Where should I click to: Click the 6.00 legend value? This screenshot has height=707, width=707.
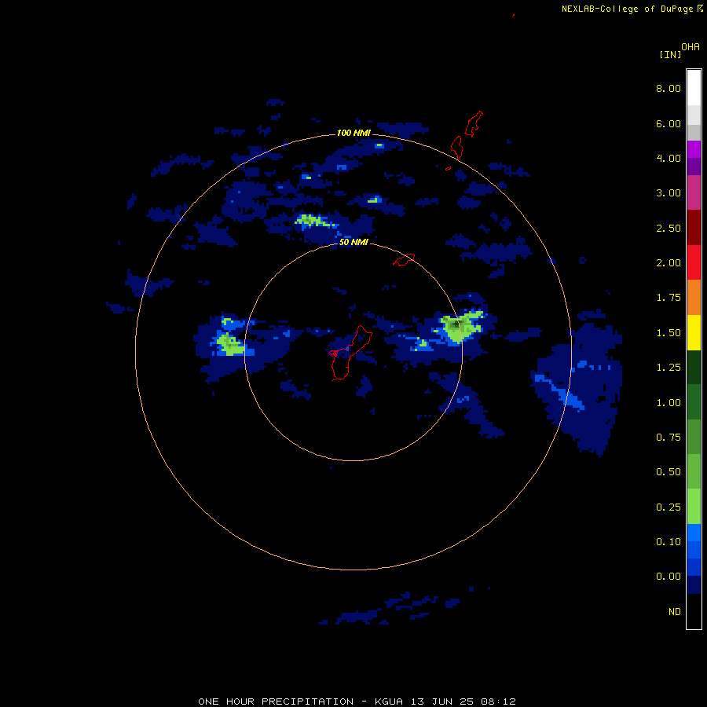pos(669,123)
